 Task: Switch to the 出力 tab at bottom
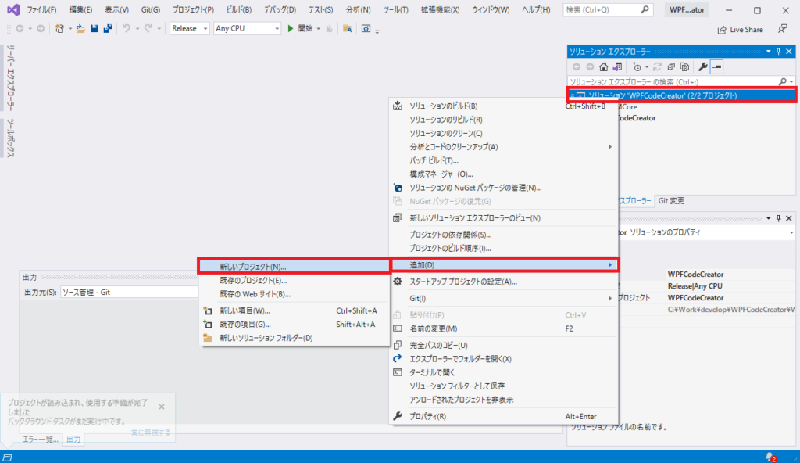73,440
